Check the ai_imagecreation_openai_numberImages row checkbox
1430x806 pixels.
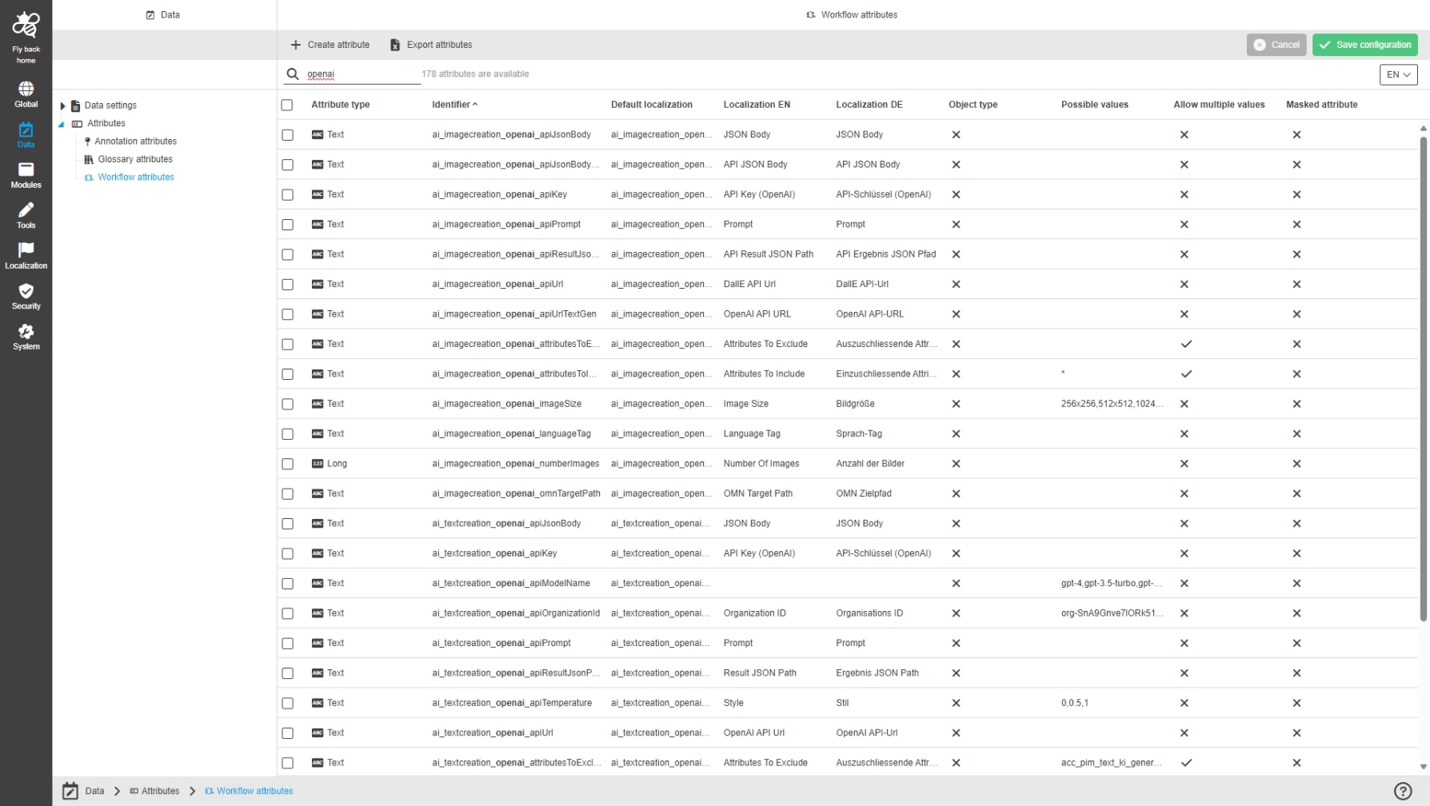click(x=288, y=464)
